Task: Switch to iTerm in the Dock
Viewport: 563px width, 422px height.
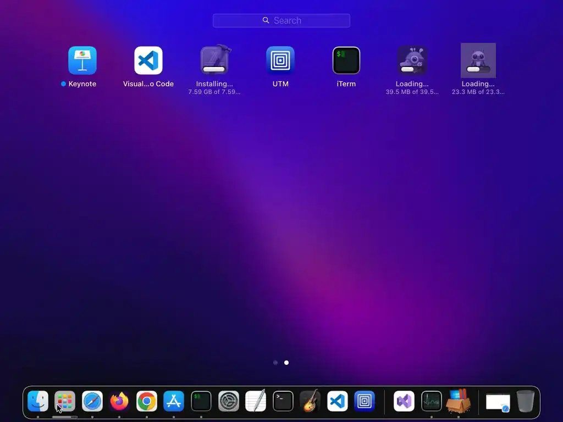Action: pos(201,401)
